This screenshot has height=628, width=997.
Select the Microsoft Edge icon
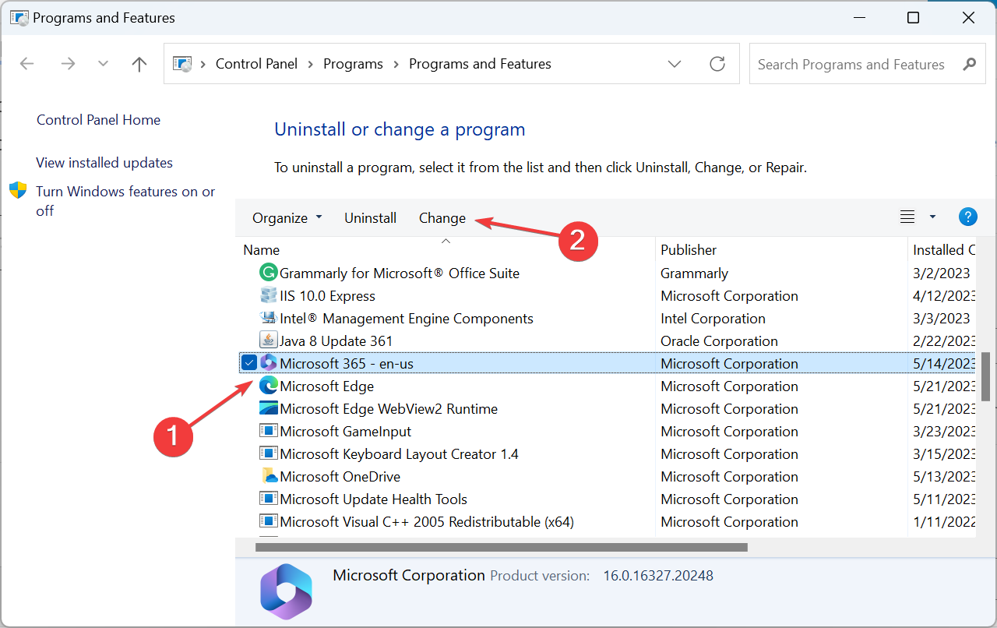coord(269,386)
